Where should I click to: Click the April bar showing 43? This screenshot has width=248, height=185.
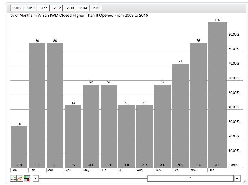[73, 136]
